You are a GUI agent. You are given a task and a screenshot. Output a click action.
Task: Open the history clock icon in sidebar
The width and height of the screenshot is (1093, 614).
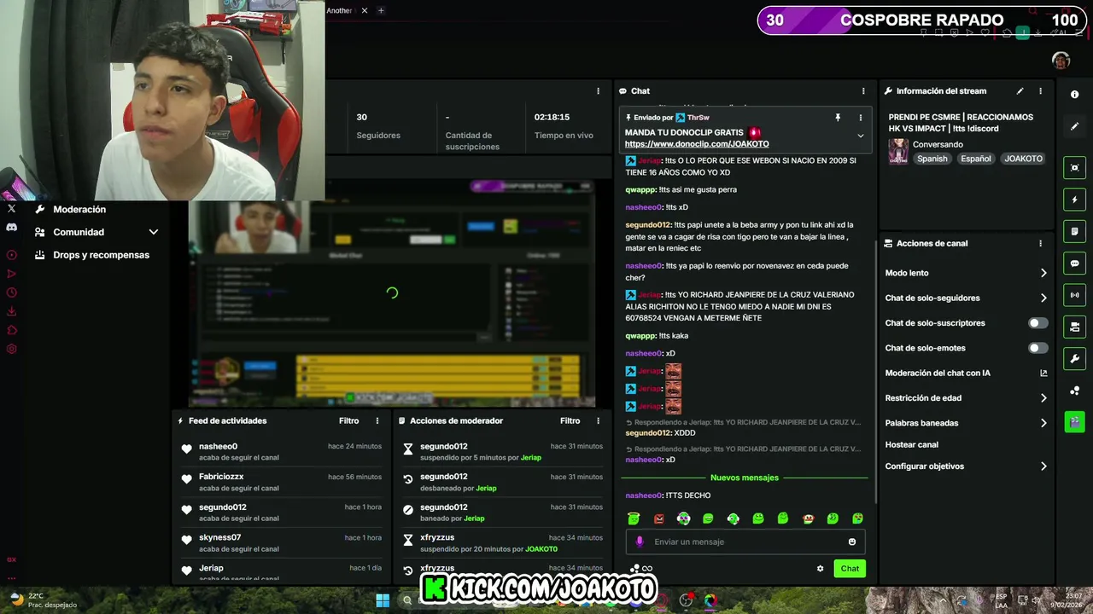point(11,293)
